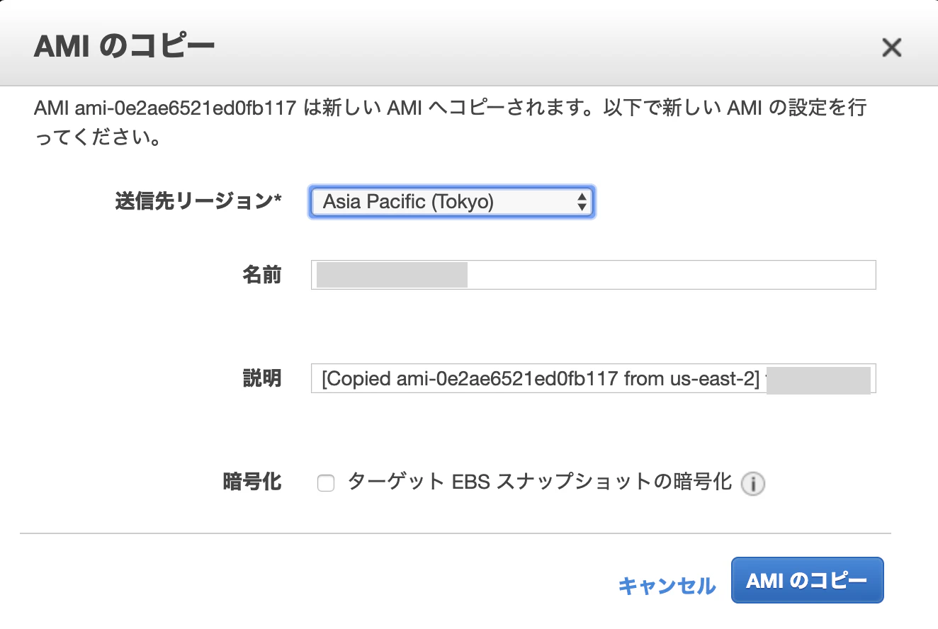Click the 暗号化 field label
Screen dimensions: 938x629
tap(252, 482)
